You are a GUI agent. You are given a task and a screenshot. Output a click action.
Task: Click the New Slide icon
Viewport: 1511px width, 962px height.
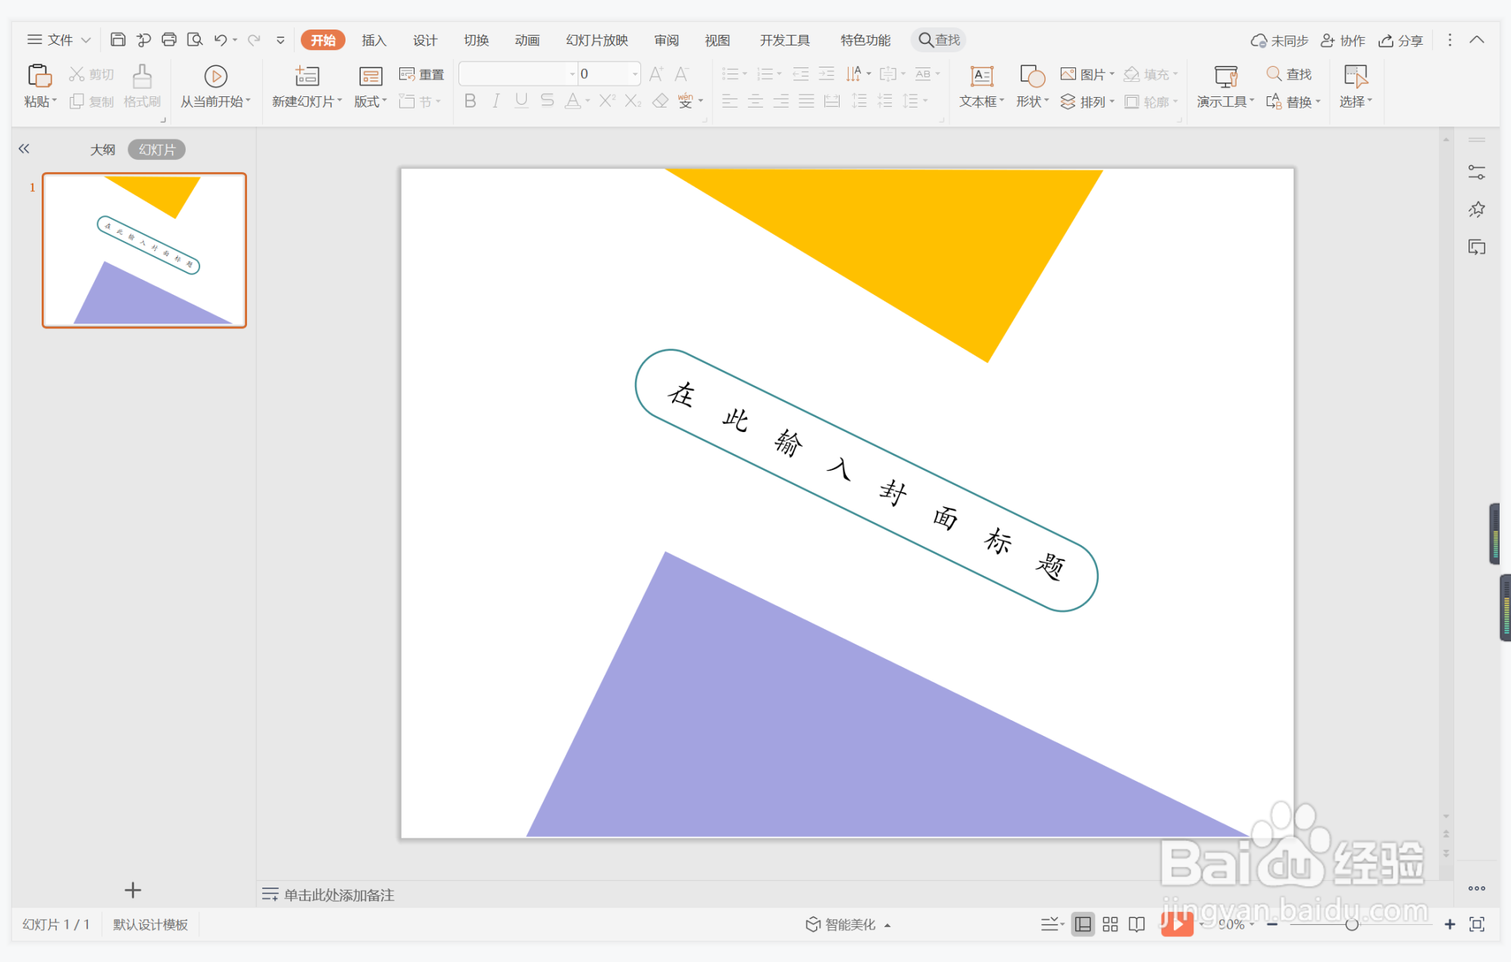click(307, 76)
